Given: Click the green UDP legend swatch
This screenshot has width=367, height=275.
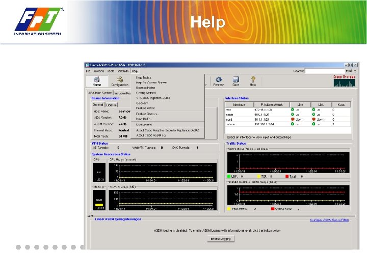Looking at the screenshot, I should tap(229, 176).
